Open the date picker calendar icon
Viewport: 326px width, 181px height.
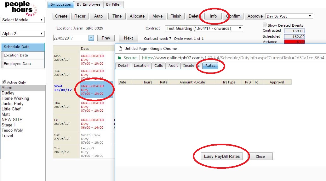click(x=91, y=38)
